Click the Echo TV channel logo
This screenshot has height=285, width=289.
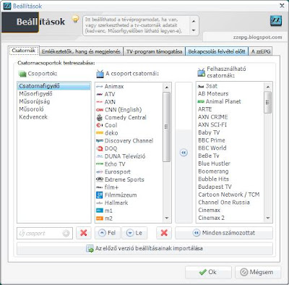tap(100, 164)
